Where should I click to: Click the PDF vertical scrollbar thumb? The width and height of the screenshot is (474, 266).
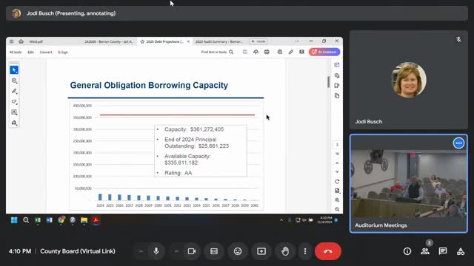click(x=328, y=82)
